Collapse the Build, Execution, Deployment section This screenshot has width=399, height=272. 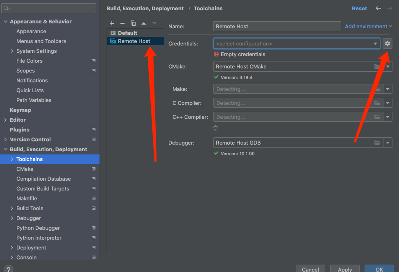point(5,150)
